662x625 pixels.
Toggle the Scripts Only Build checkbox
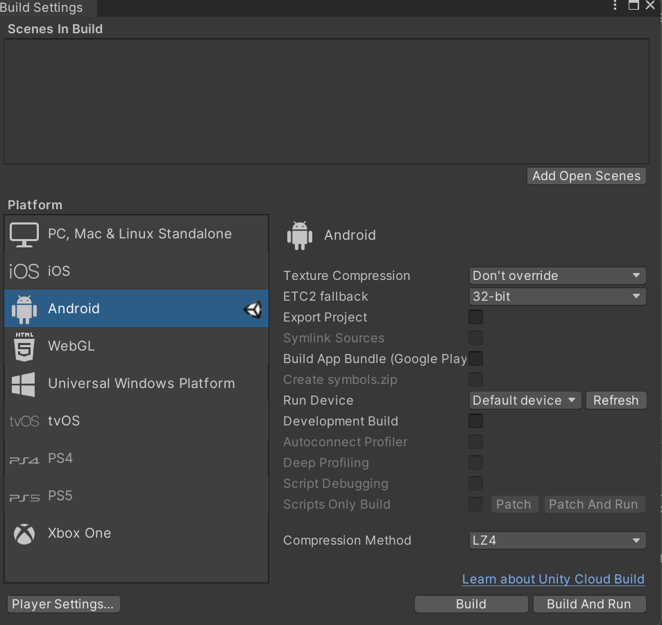(475, 504)
